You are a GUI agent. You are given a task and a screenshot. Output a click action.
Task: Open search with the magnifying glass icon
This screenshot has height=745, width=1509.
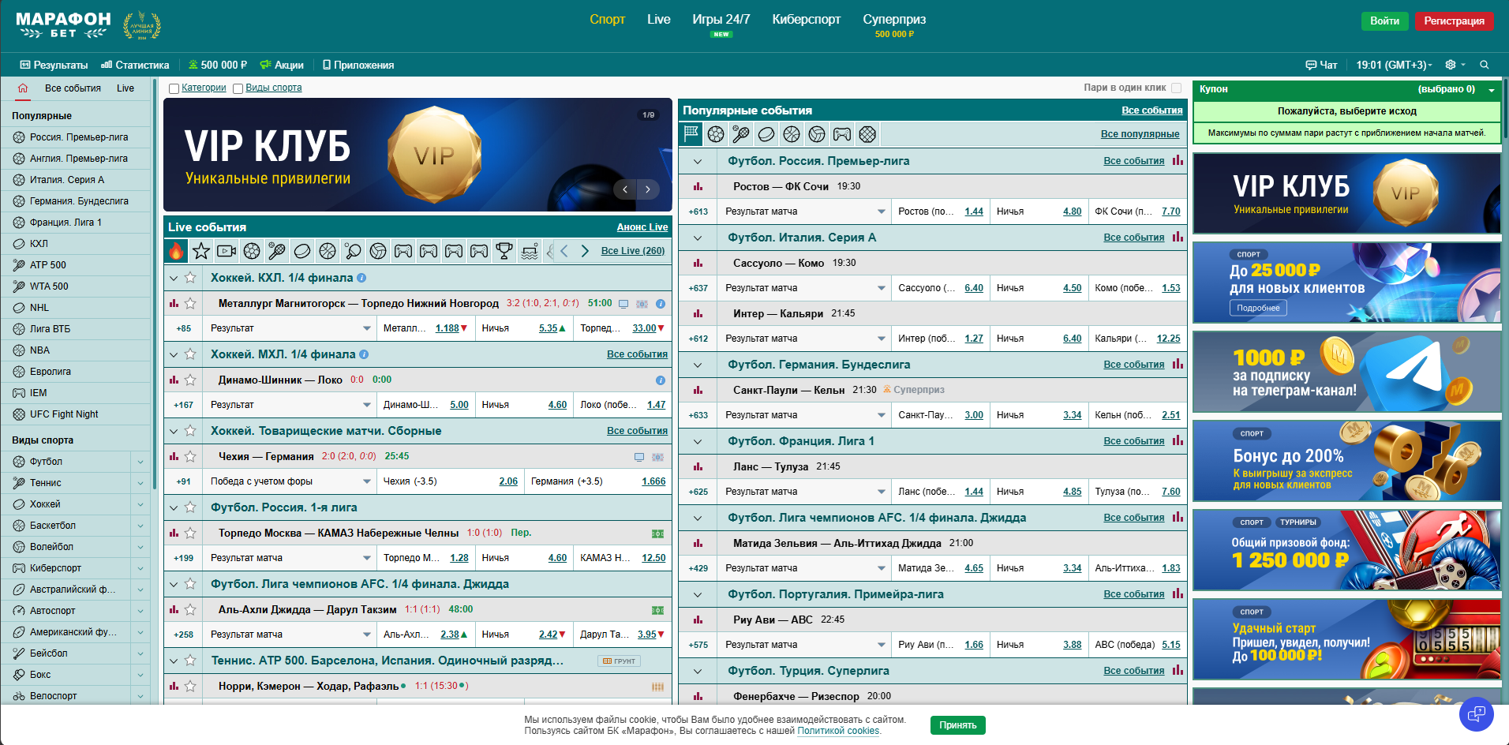1485,65
